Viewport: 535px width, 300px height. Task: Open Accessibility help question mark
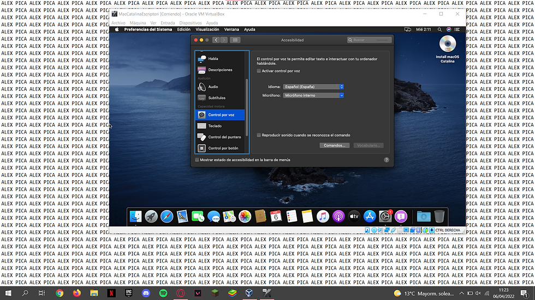387,160
